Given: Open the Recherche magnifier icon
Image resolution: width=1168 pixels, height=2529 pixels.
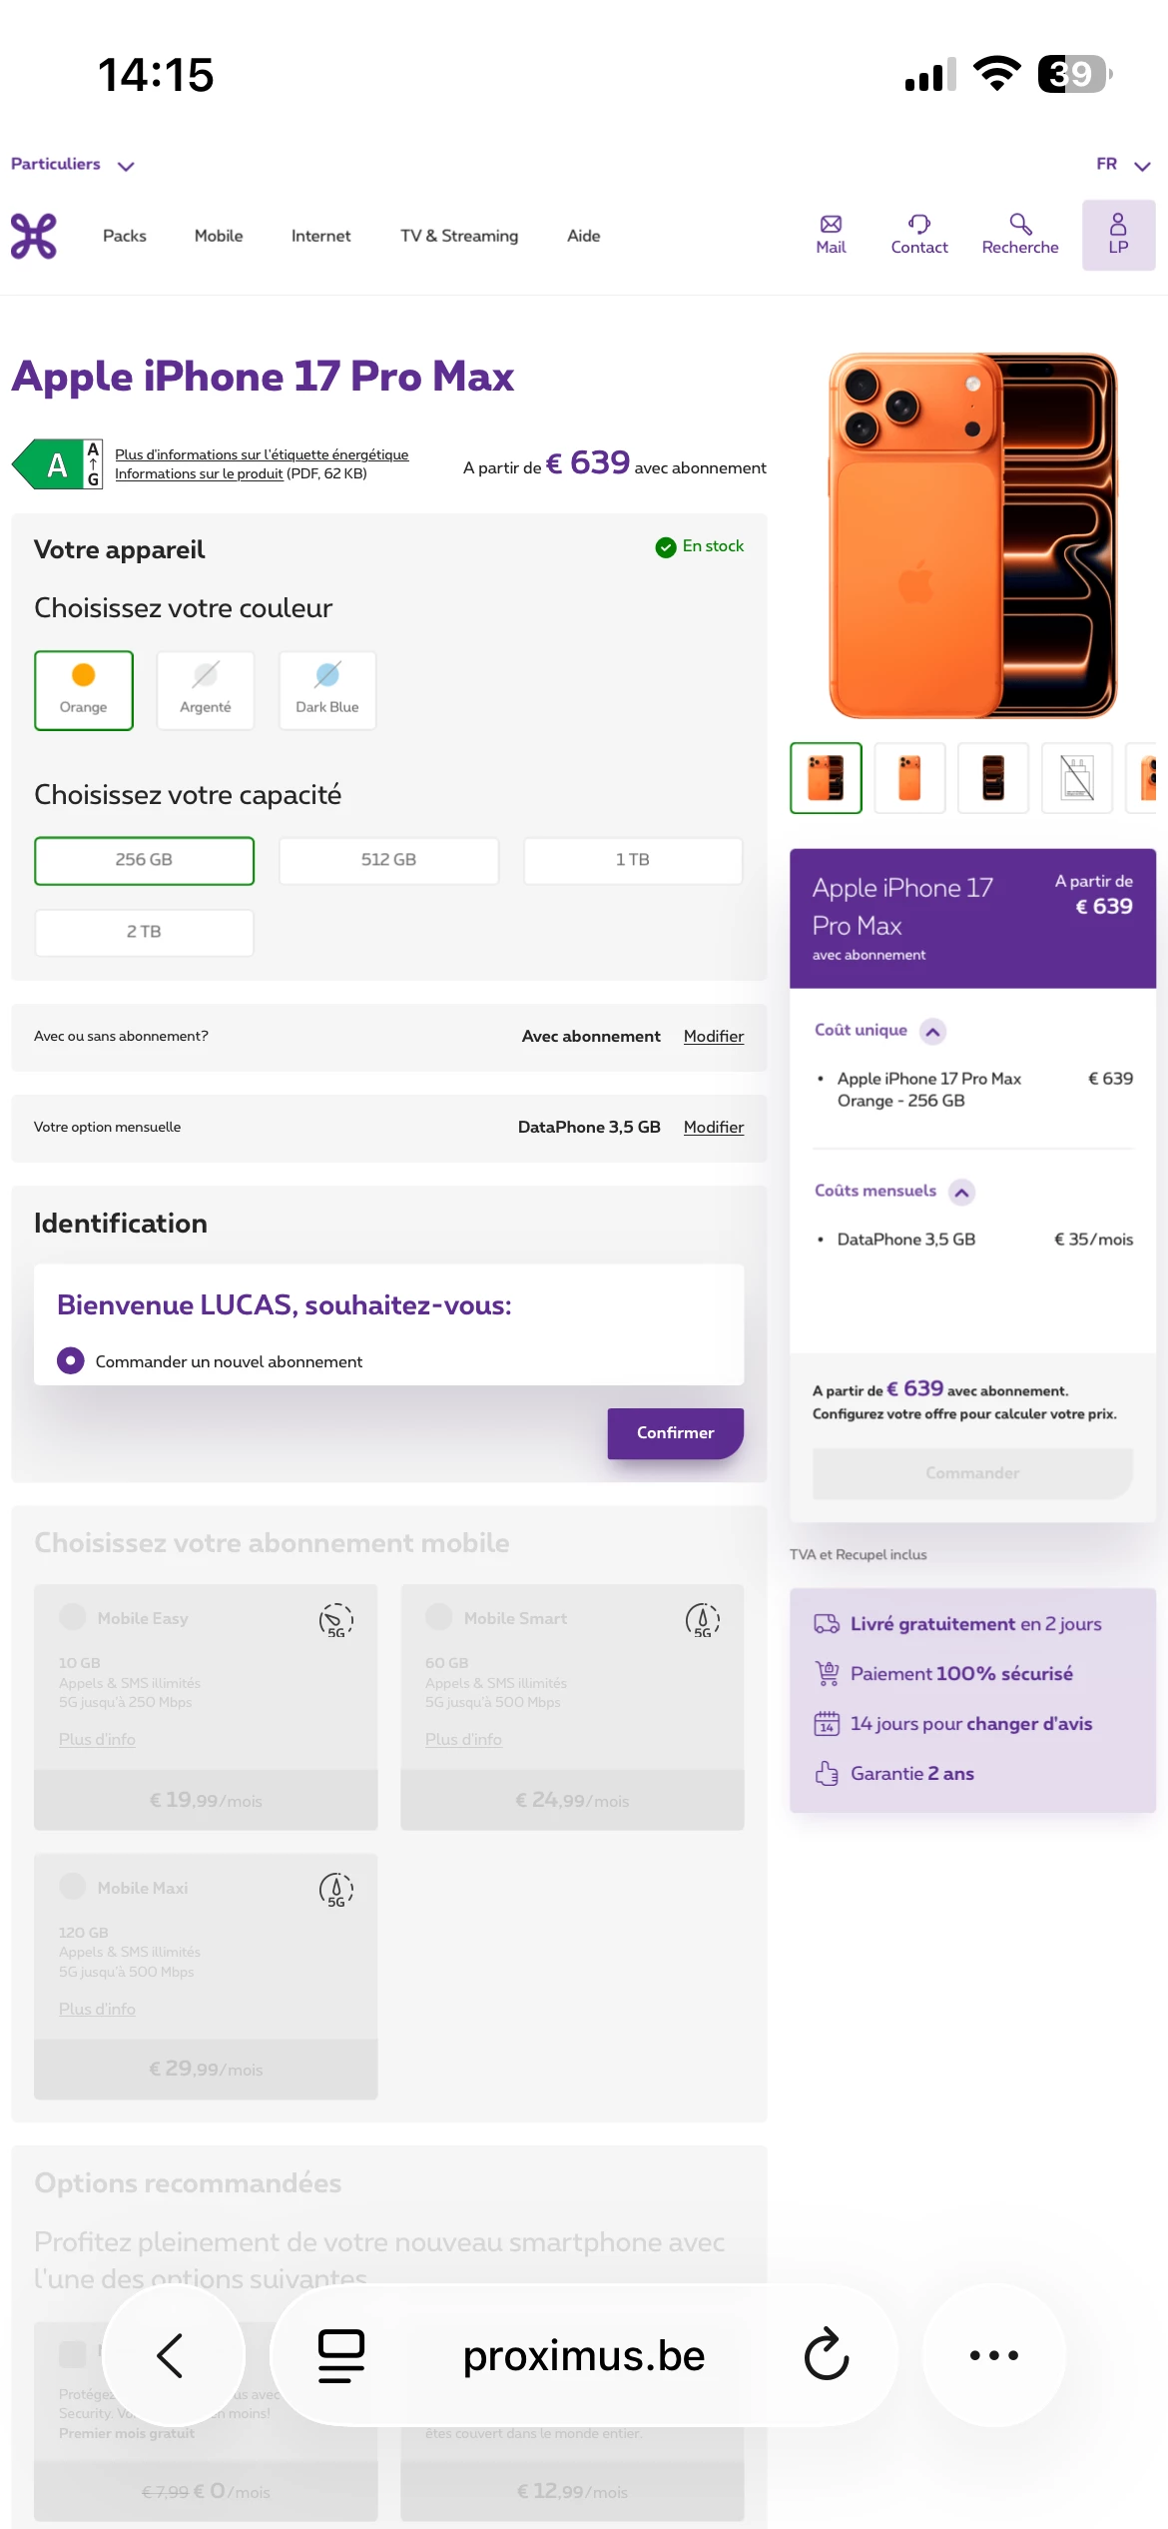Looking at the screenshot, I should (x=1020, y=224).
